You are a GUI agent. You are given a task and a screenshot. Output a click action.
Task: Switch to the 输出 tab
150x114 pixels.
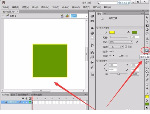13,95
